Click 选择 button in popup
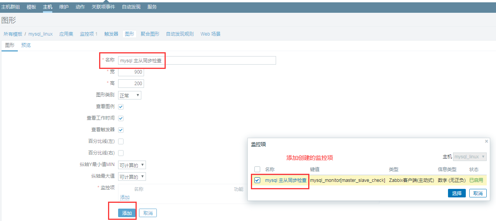This screenshot has height=221, width=496. pyautogui.click(x=457, y=193)
